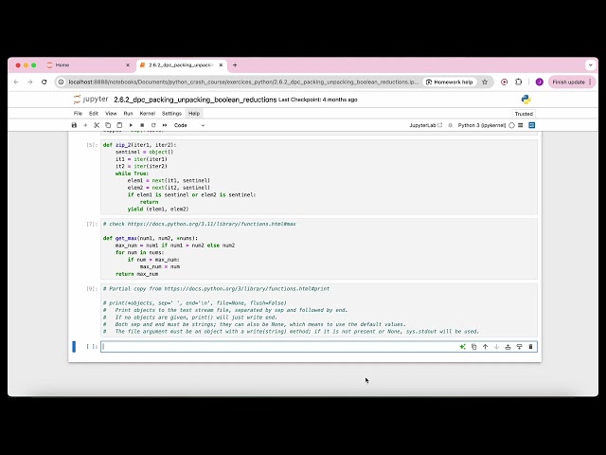The image size is (606, 455).
Task: Click the blue sidebar panel icon in toolbar
Action: point(532,125)
